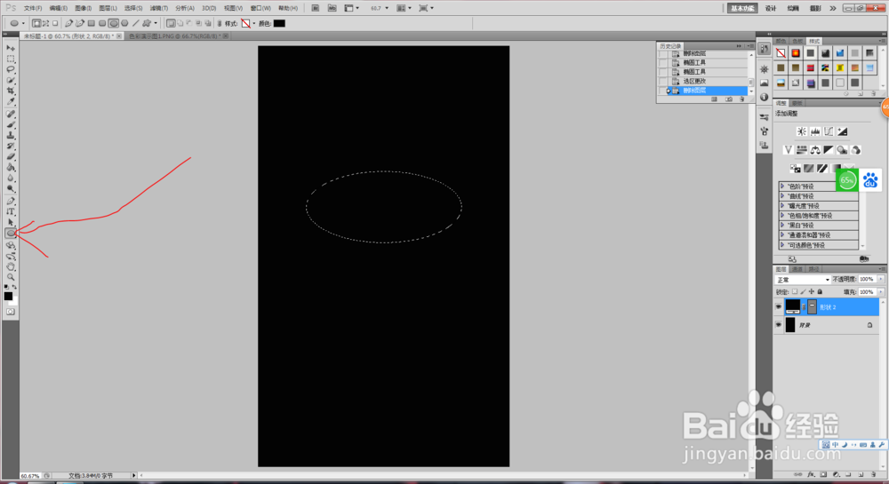Select the Zoom tool in the toolbox
Screen dimensions: 889x484
click(x=10, y=277)
